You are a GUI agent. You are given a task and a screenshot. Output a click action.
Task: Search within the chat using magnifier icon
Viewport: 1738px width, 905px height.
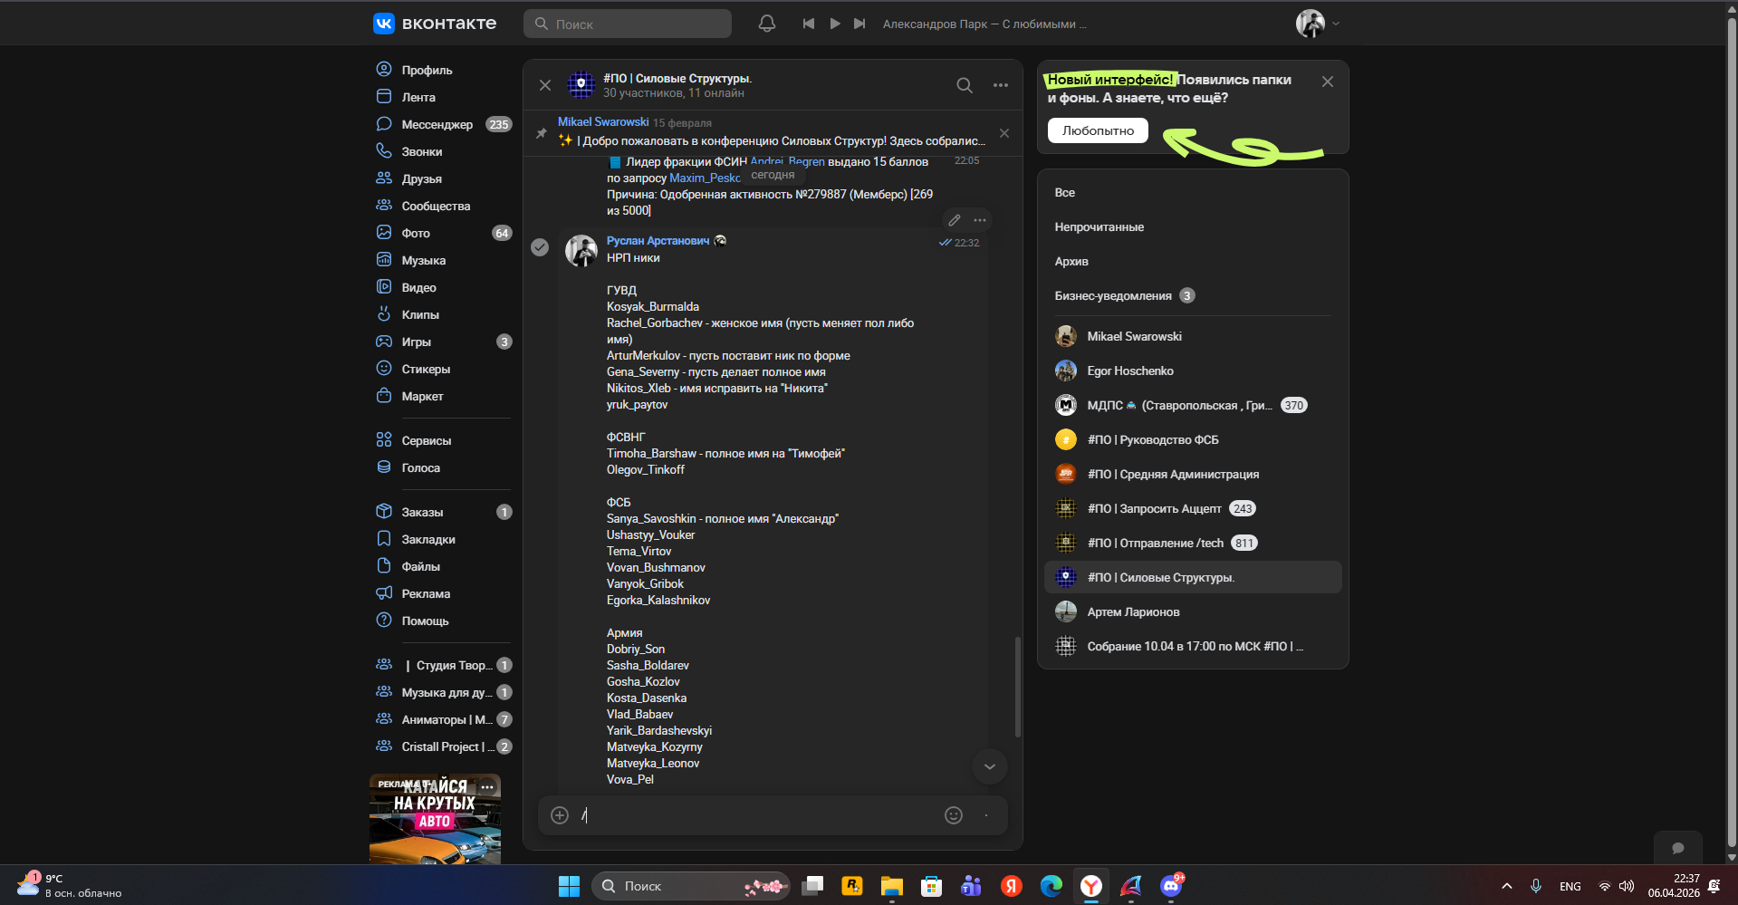(x=965, y=85)
